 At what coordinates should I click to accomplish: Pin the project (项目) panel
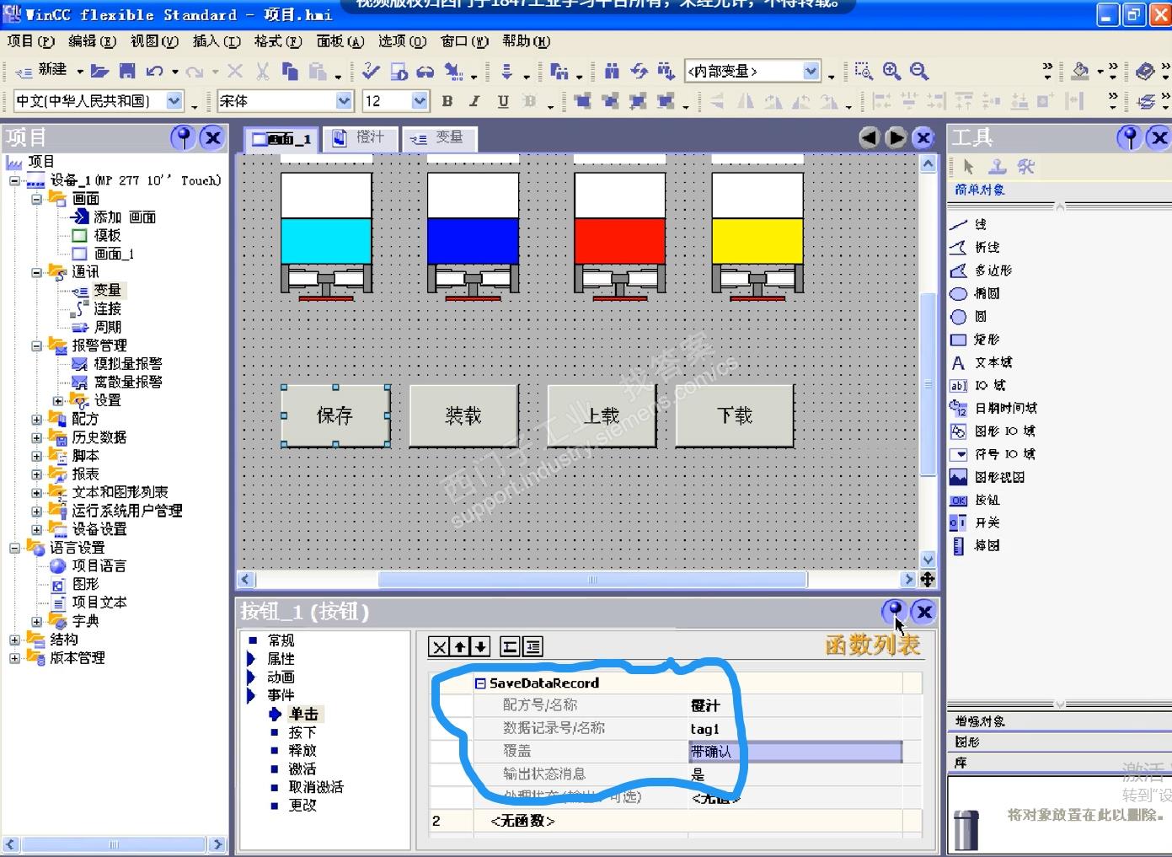point(183,137)
